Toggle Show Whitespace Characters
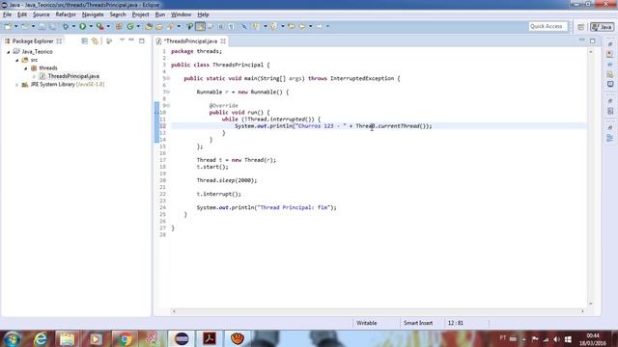The width and height of the screenshot is (618, 347). coord(232,26)
